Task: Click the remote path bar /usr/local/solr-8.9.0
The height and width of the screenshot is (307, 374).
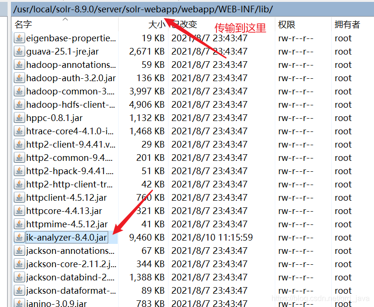Action: tap(192, 9)
